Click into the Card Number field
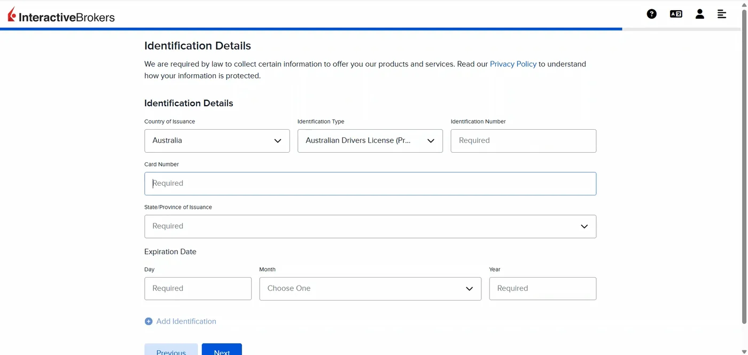Viewport: 748px width, 355px height. coord(370,184)
